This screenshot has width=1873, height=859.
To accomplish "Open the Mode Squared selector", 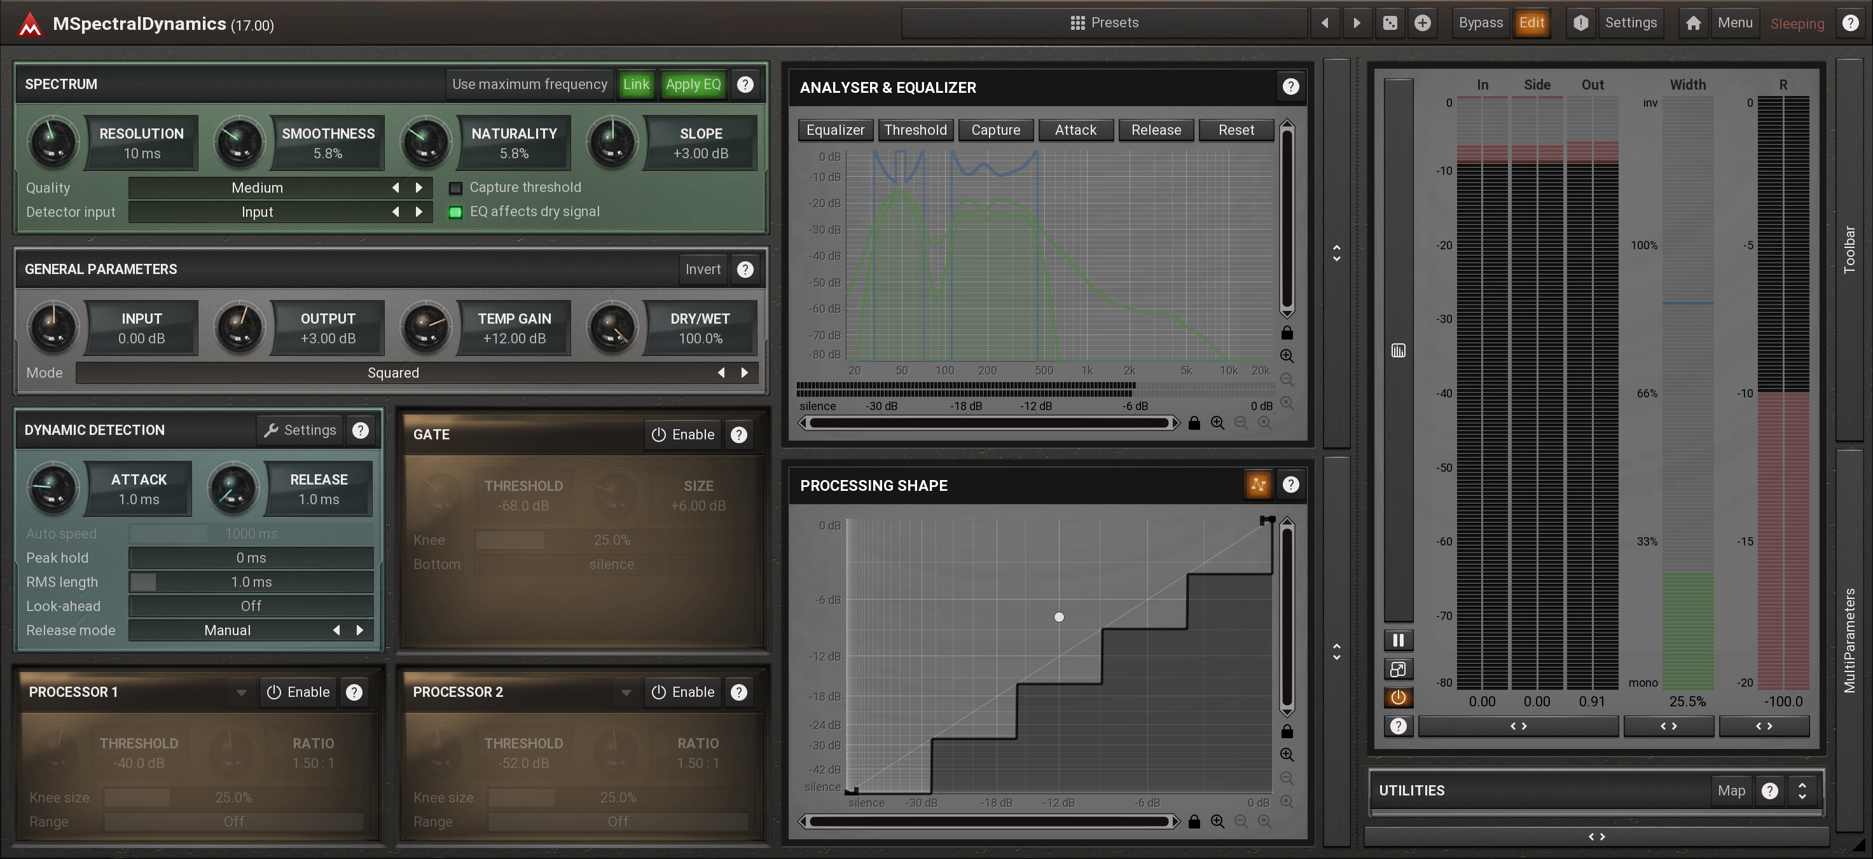I will (x=392, y=373).
